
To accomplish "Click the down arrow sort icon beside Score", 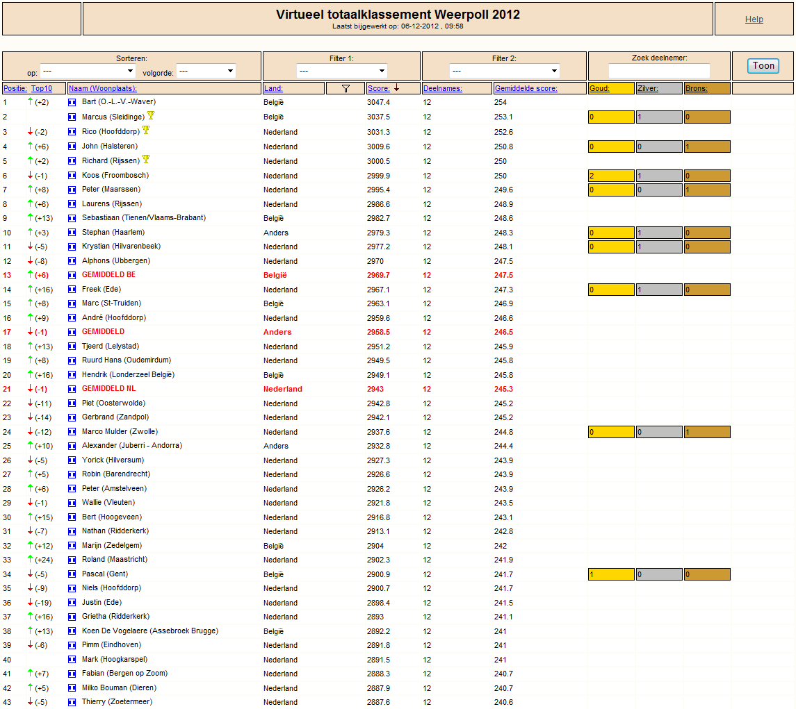I will click(396, 87).
